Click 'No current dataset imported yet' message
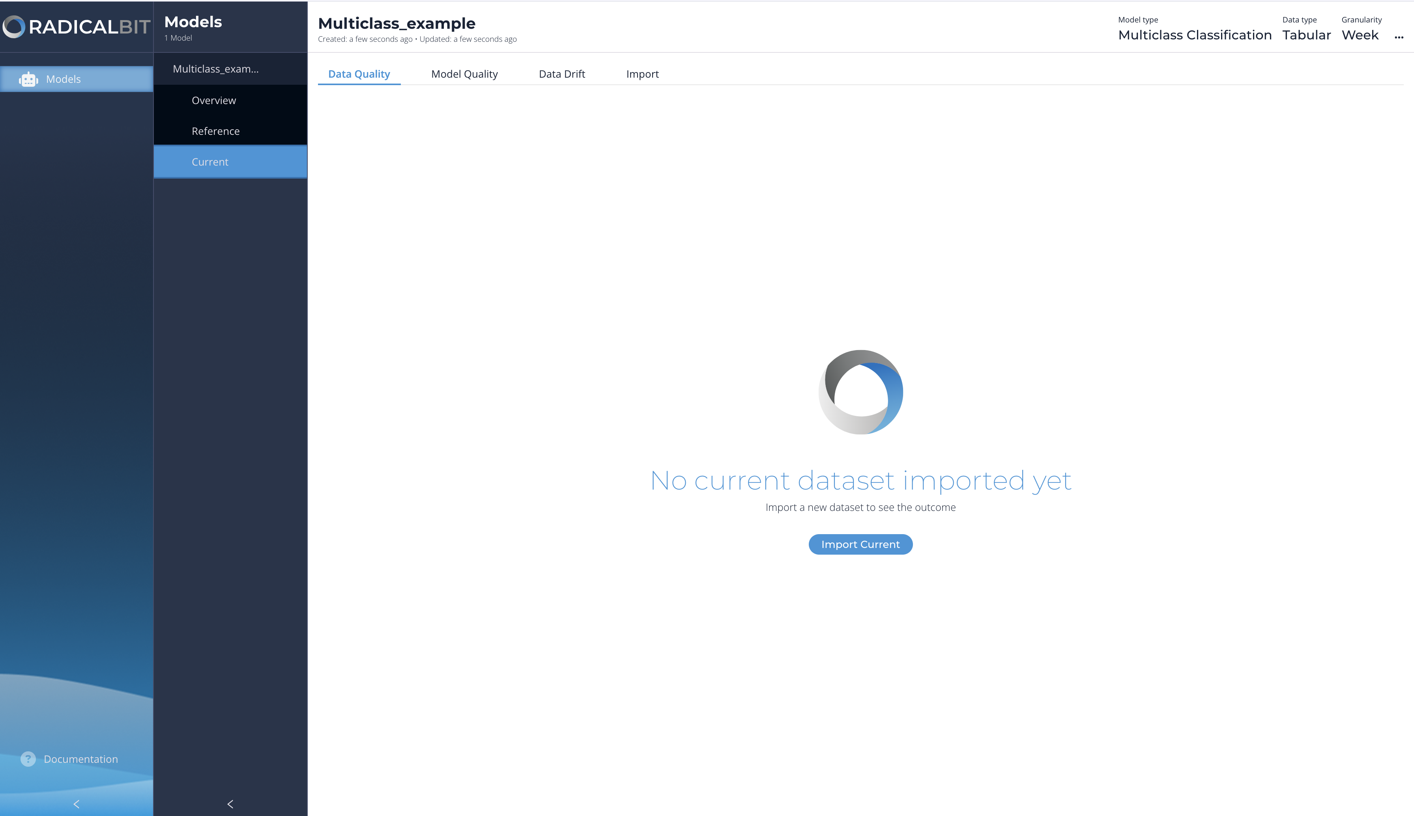1414x816 pixels. tap(860, 481)
